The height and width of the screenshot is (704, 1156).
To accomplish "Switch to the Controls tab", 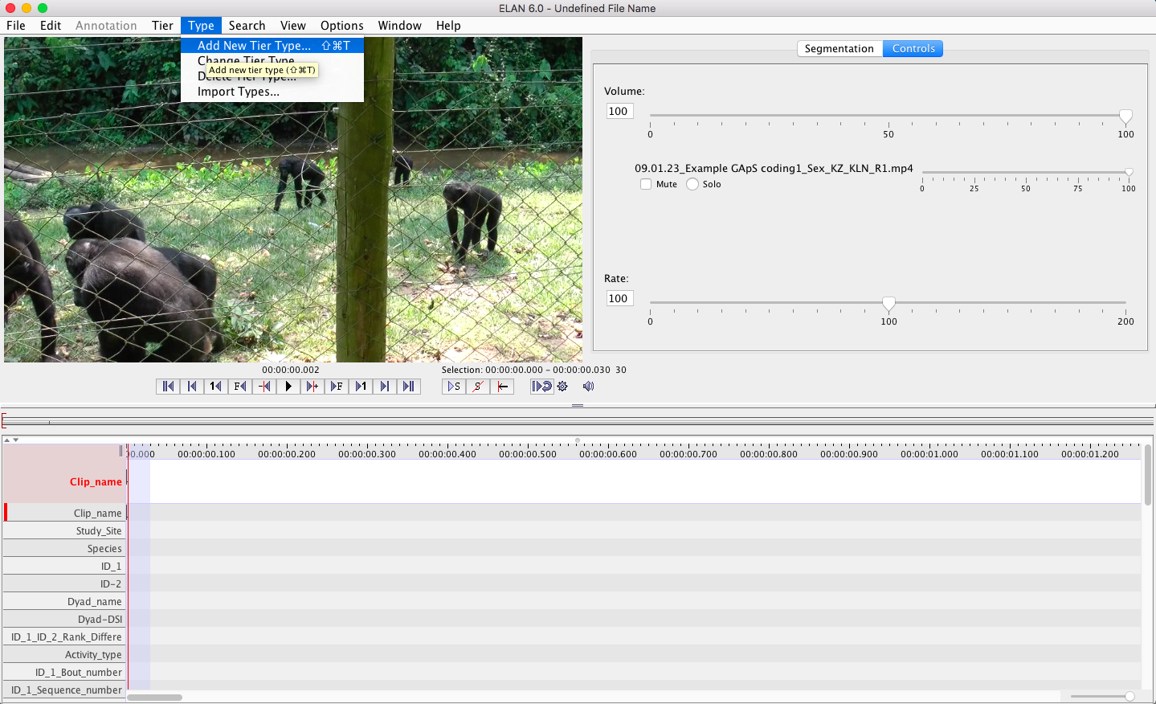I will pos(913,48).
